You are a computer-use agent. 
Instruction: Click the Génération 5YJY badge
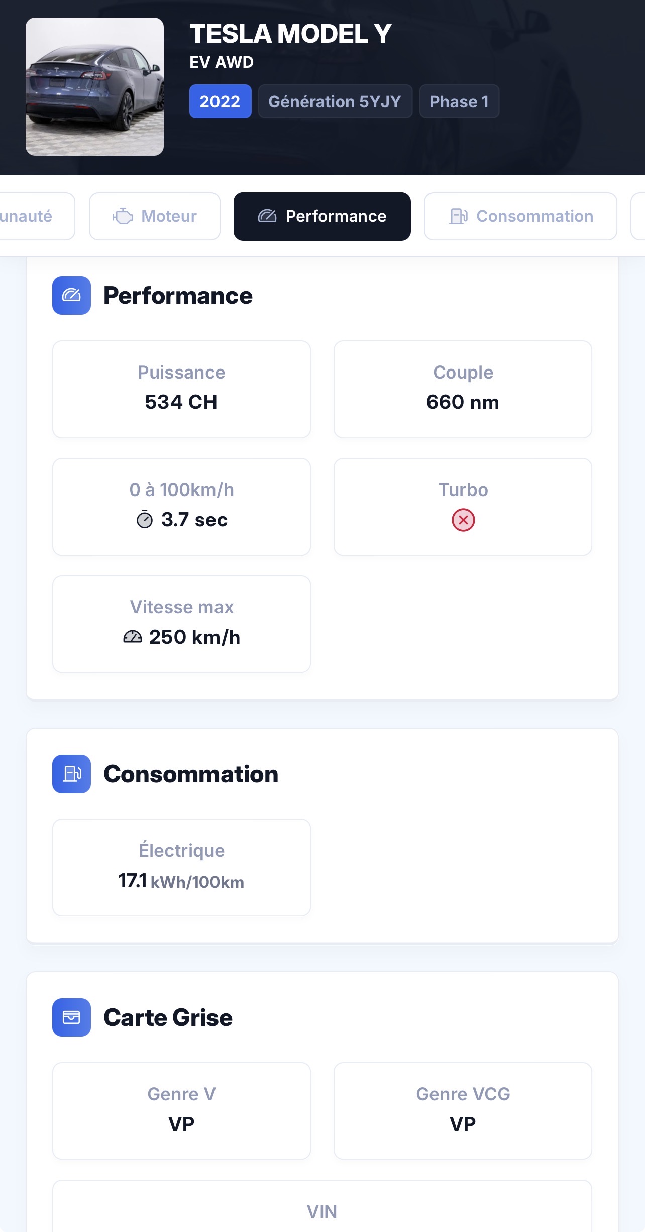coord(335,101)
